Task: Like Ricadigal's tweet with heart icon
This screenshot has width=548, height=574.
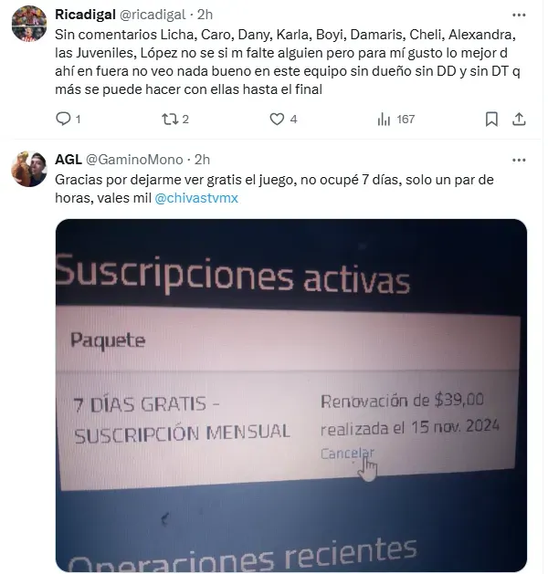Action: (277, 120)
